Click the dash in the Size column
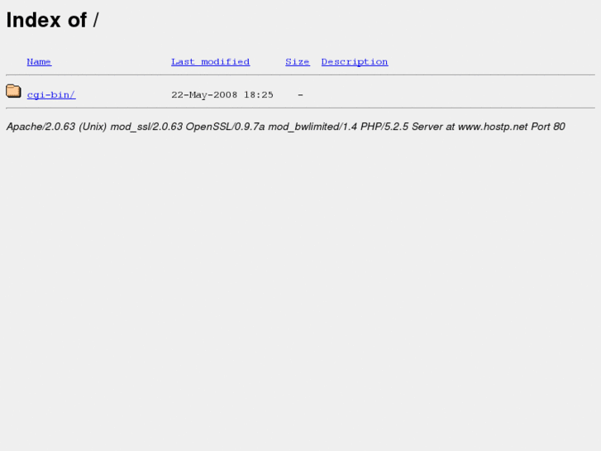601x451 pixels. click(x=301, y=95)
